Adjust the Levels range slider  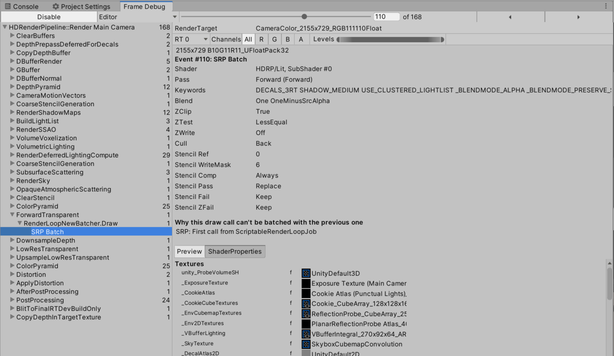(x=391, y=39)
